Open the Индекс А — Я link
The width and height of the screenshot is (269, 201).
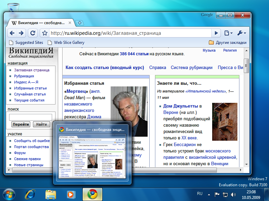click(x=26, y=82)
